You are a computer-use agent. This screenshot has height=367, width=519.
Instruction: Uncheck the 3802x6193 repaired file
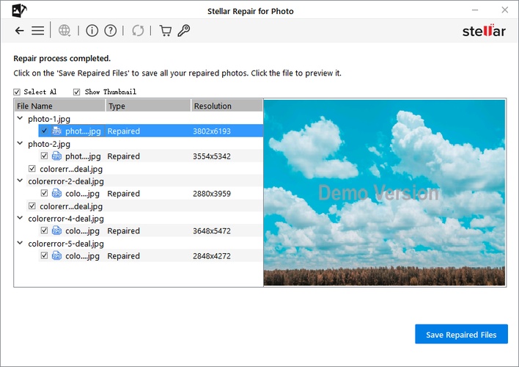(x=44, y=131)
